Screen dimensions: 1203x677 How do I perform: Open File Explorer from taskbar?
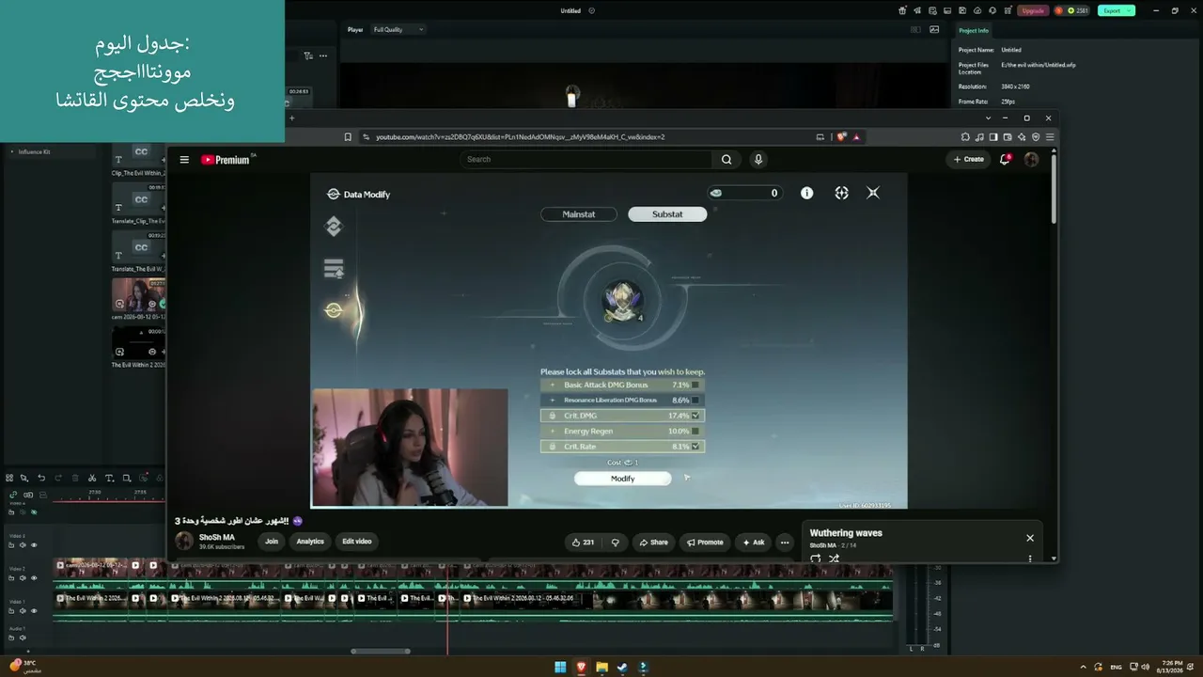(601, 668)
